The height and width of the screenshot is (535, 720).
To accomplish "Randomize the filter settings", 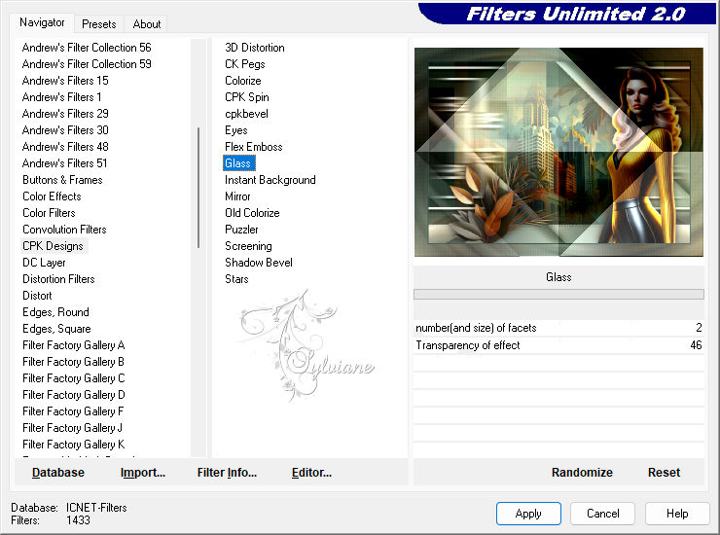I will [582, 473].
